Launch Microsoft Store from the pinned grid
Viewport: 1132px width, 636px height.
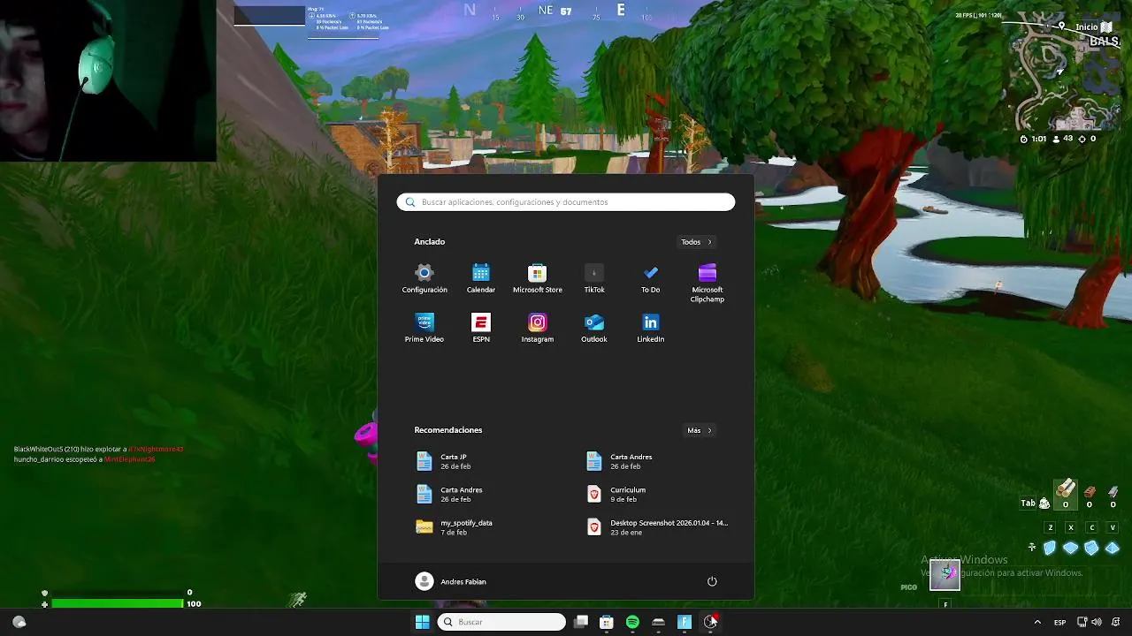coord(538,277)
